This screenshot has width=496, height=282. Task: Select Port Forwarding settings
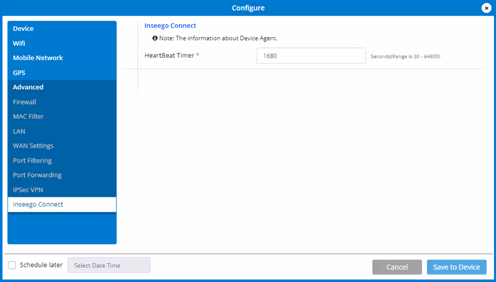[62, 175]
